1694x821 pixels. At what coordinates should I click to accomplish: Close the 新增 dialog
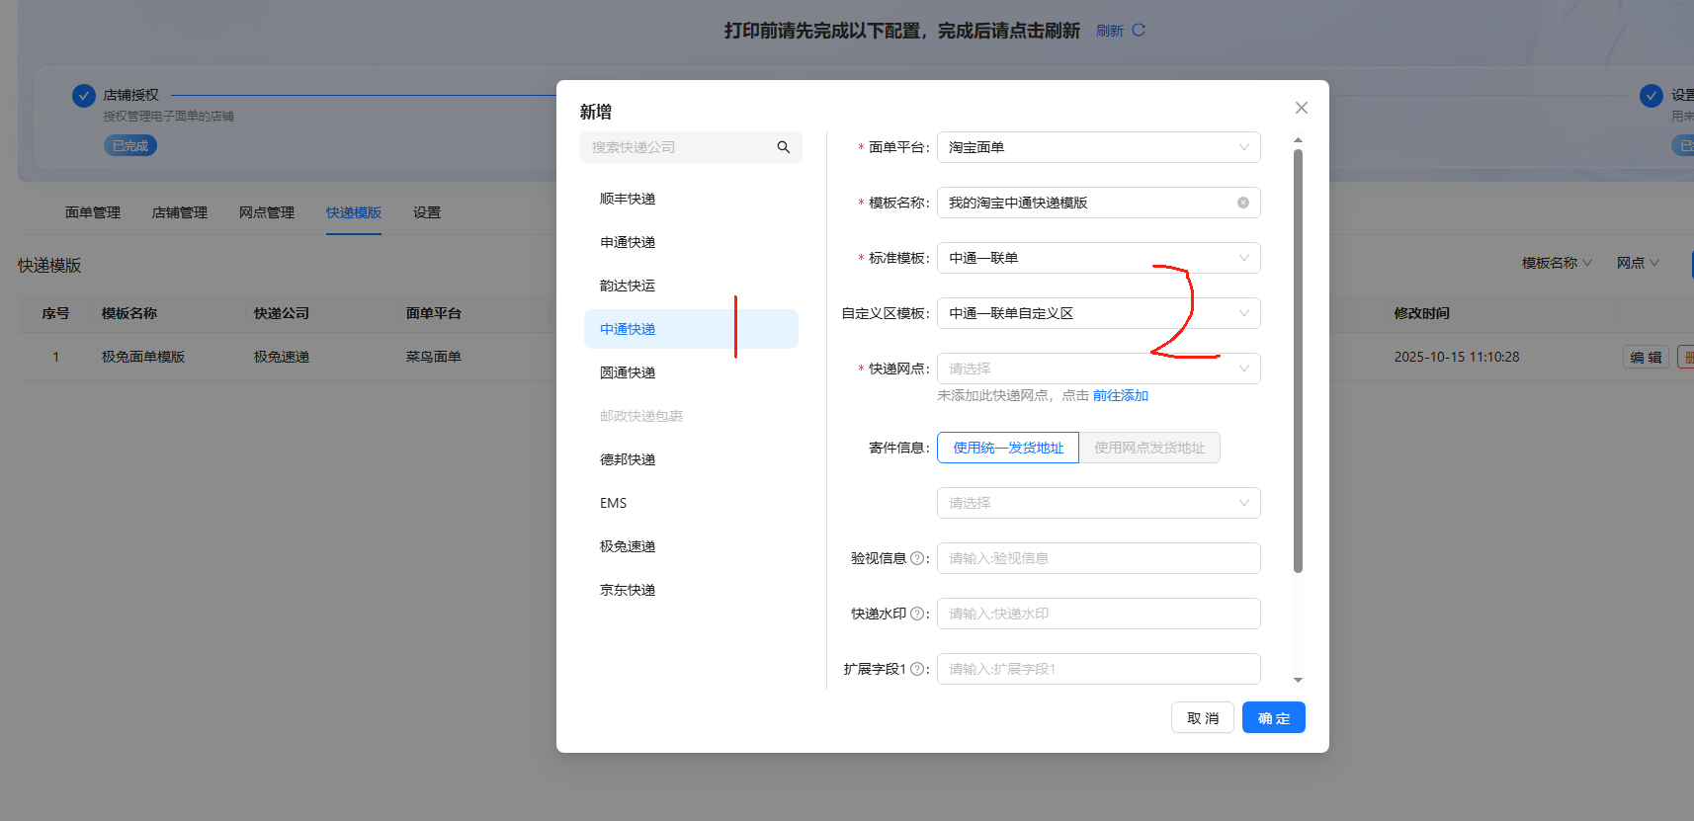[1301, 108]
